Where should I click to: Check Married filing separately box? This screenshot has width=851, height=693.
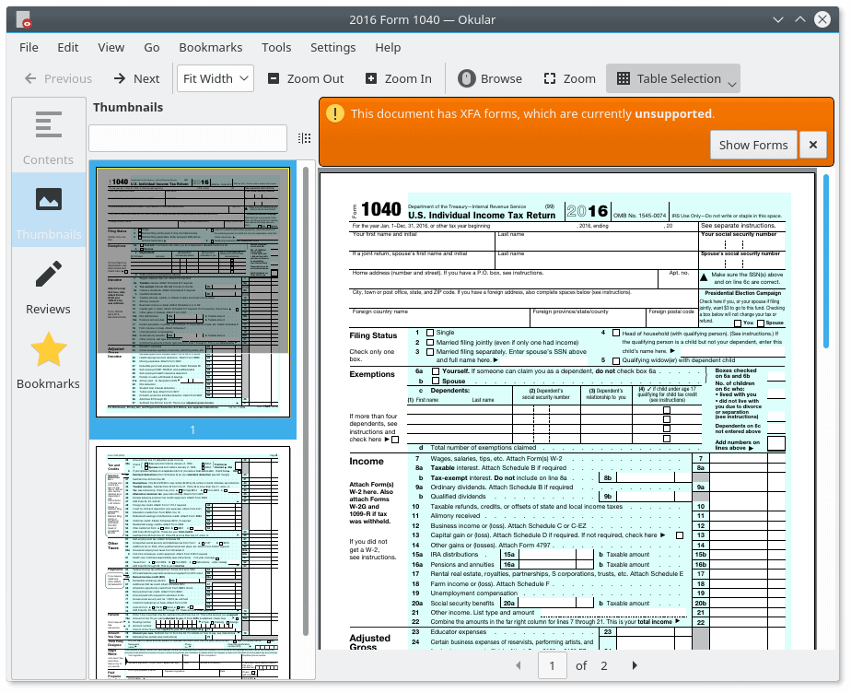pyautogui.click(x=430, y=352)
